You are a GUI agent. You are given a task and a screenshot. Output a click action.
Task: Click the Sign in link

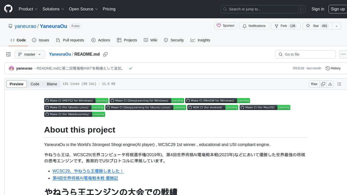click(x=318, y=9)
